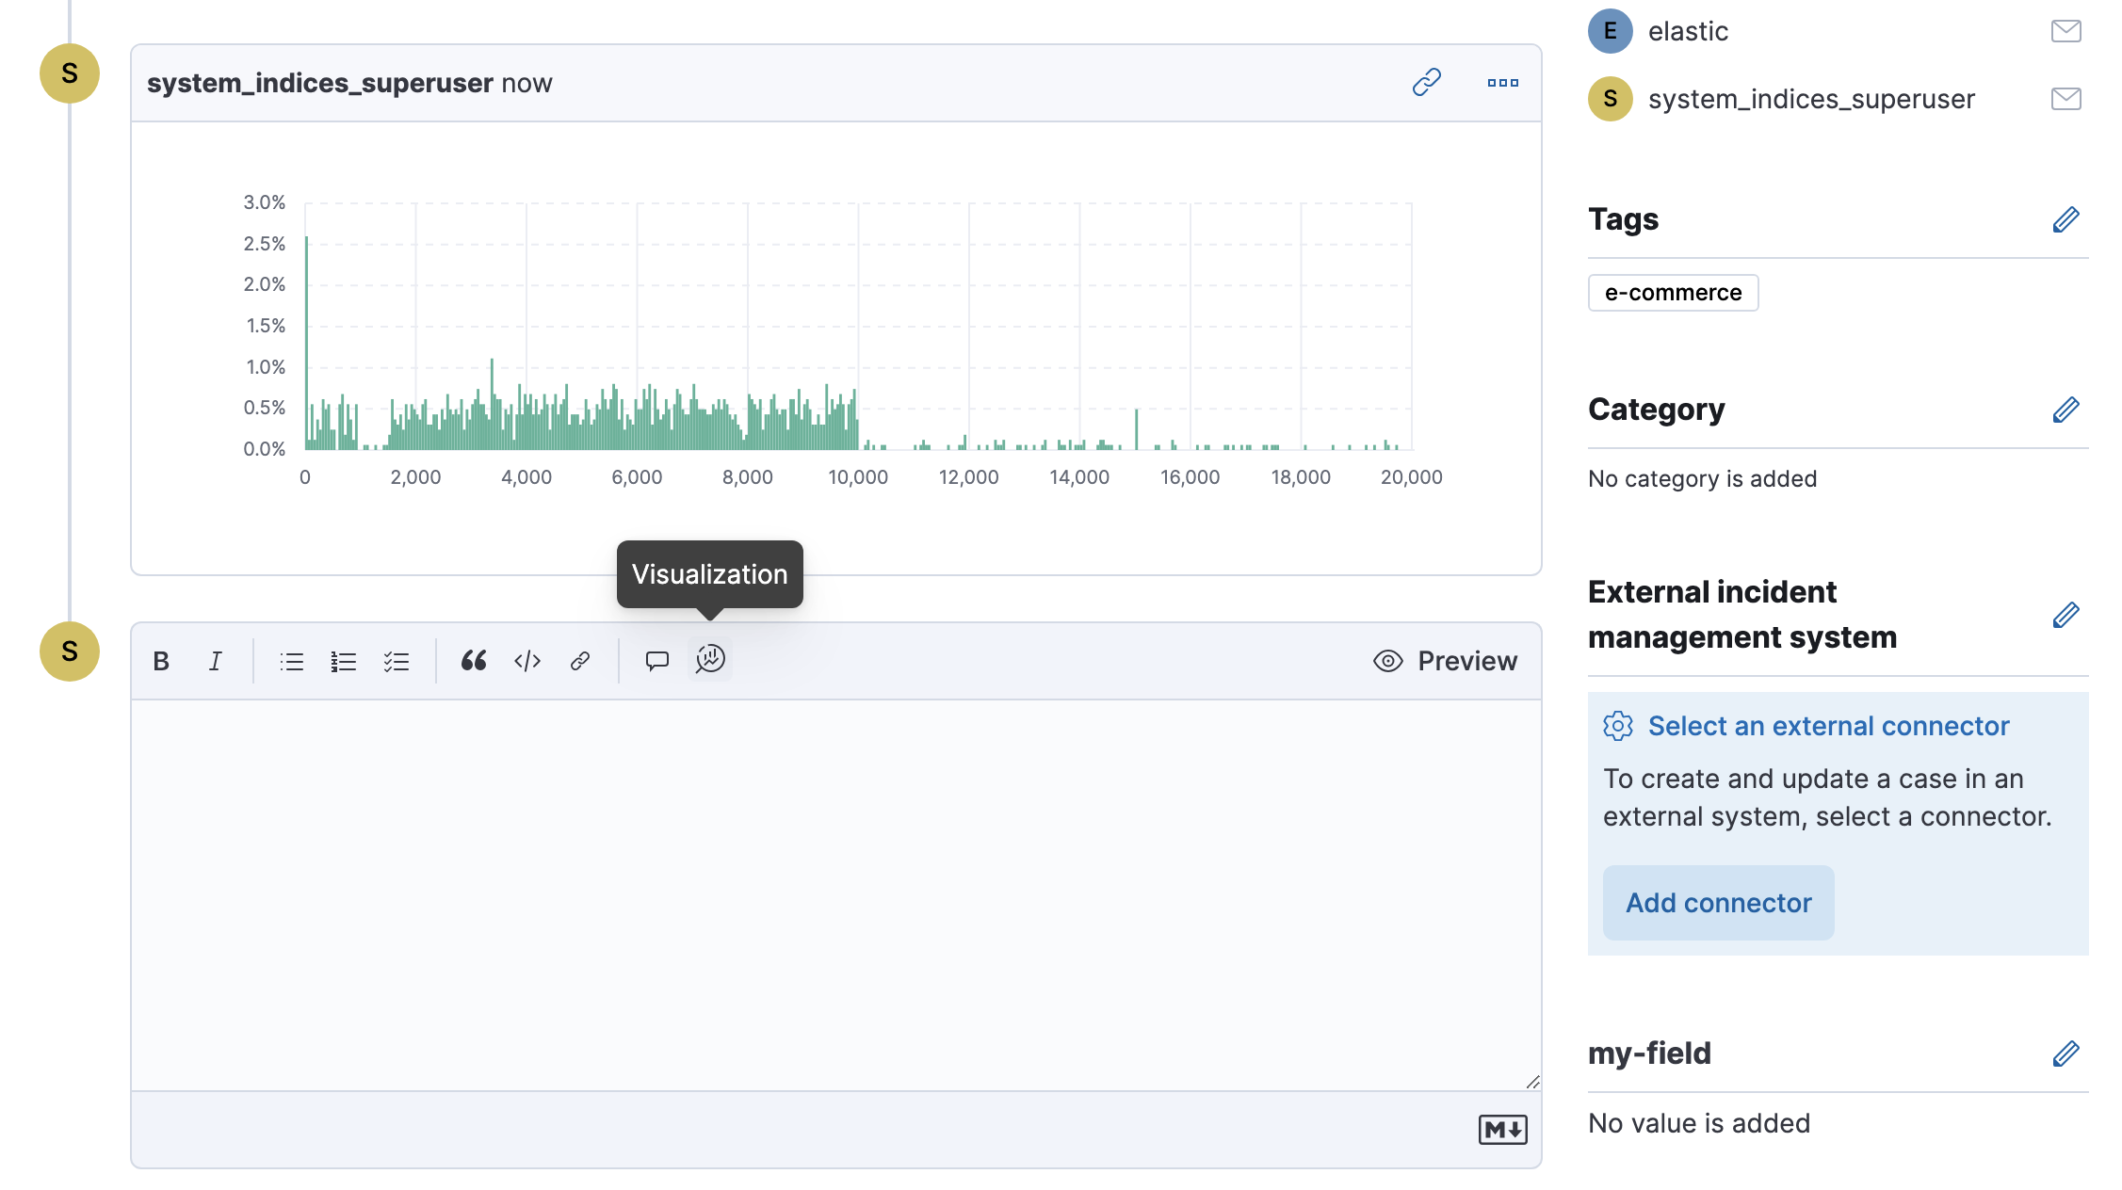Insert a block quote
The image size is (2122, 1190).
474,660
